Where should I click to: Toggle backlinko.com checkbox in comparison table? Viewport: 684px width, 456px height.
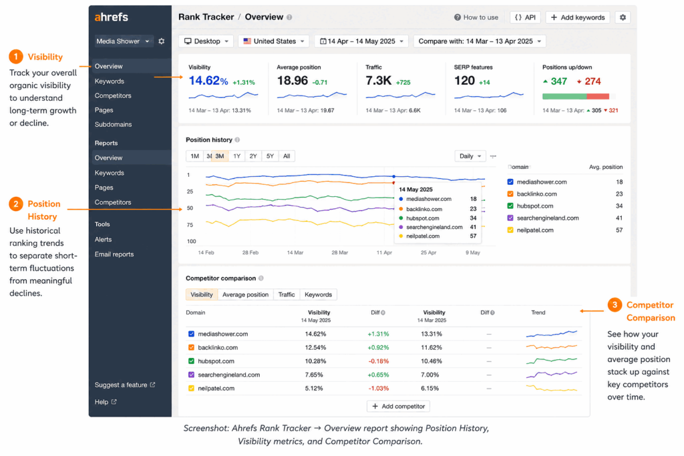click(191, 347)
